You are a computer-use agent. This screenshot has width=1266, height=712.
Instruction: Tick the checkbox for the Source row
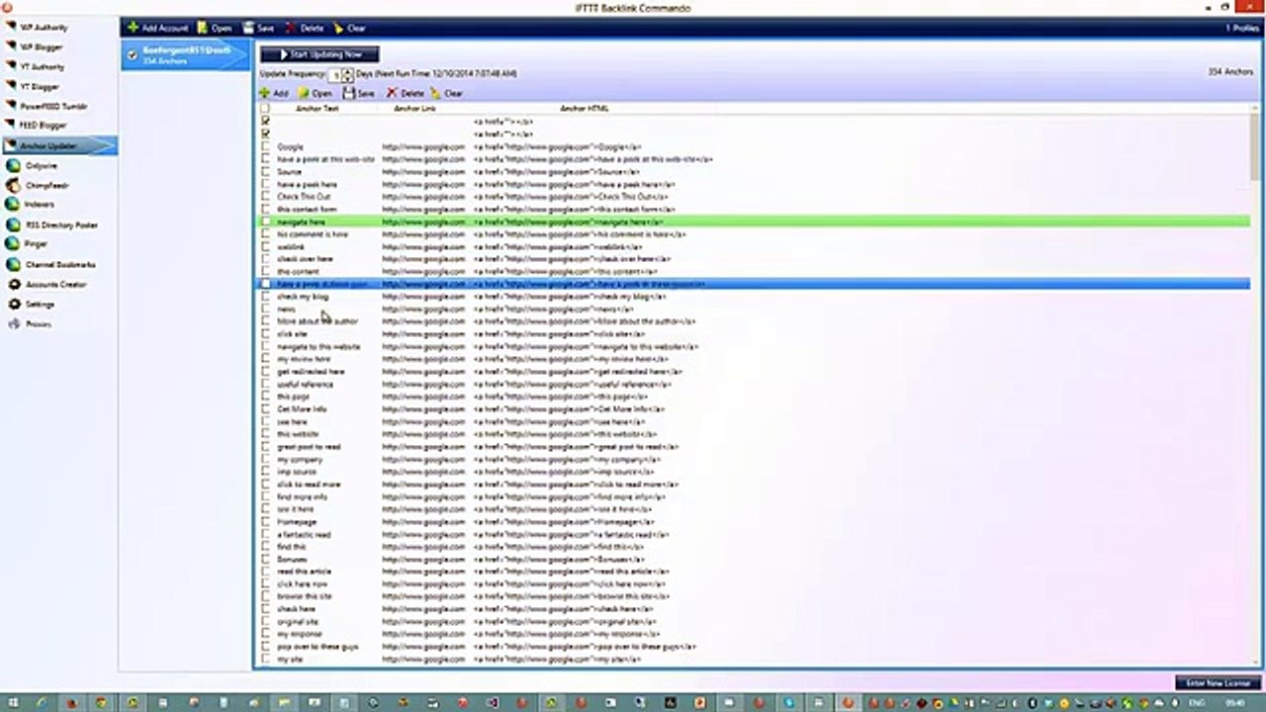click(x=265, y=171)
